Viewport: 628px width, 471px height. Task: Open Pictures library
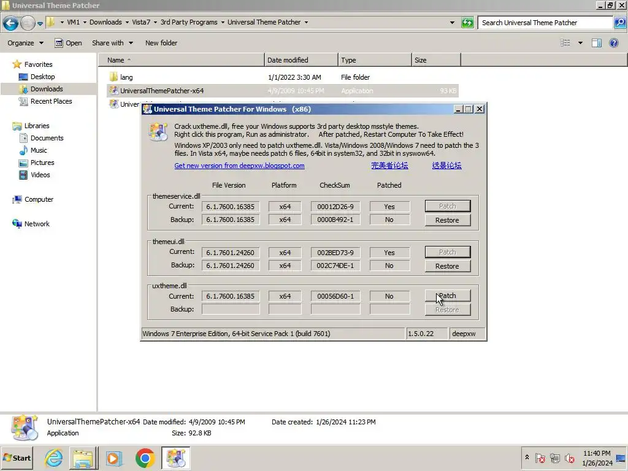click(x=42, y=163)
